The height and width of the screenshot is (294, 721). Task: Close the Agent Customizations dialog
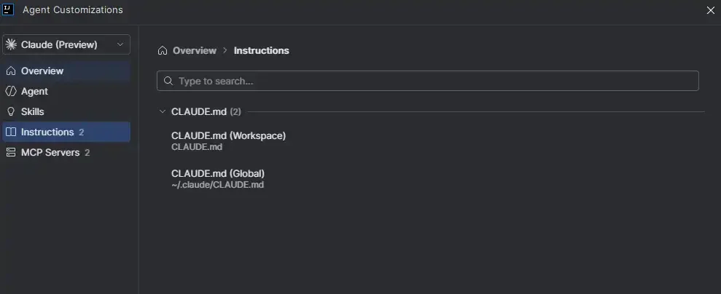coord(710,10)
